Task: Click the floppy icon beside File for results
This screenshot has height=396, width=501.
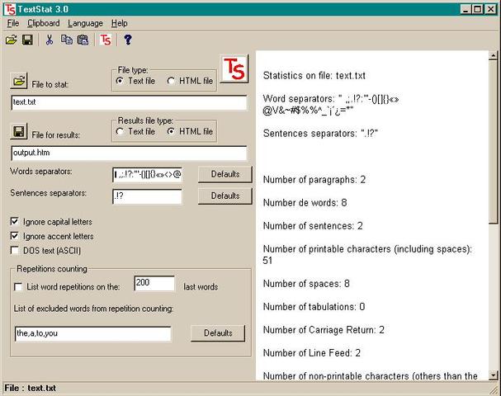Action: pyautogui.click(x=19, y=131)
